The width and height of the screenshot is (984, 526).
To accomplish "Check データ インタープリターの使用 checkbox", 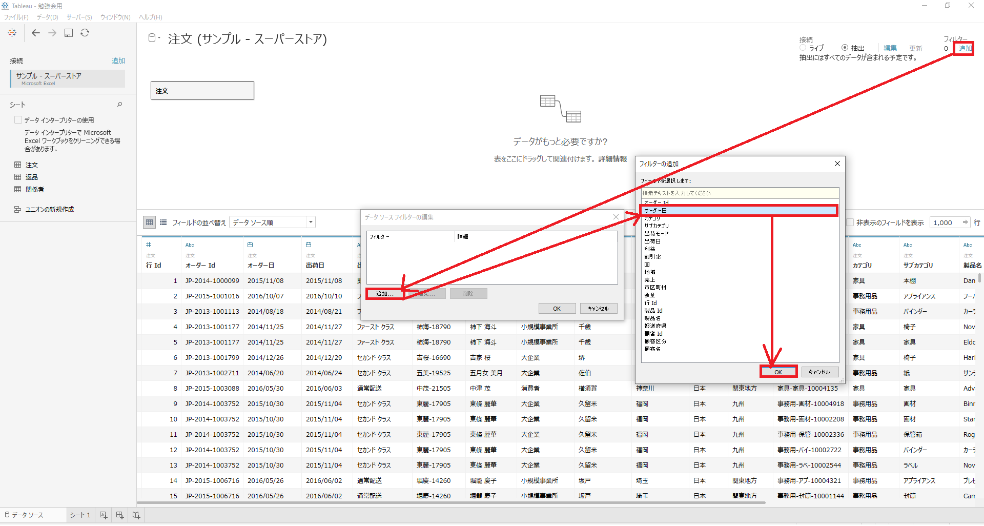I will [x=18, y=120].
